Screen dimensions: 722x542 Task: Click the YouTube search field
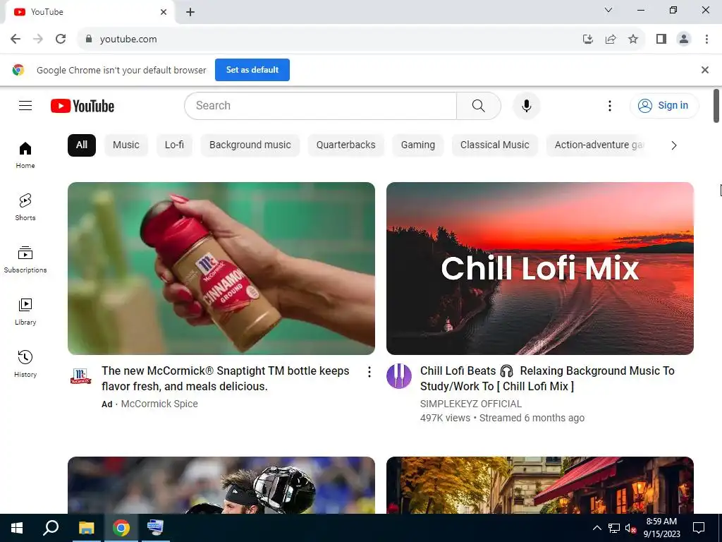point(321,106)
